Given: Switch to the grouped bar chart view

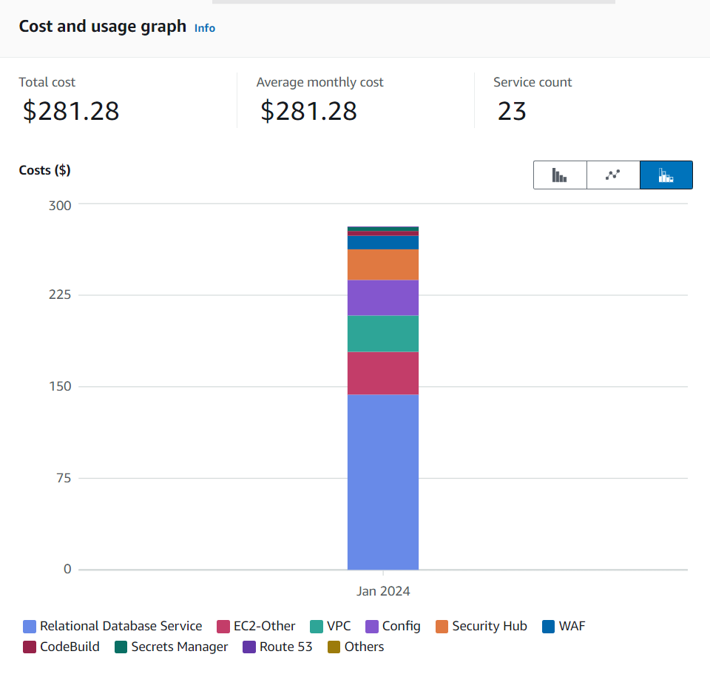Looking at the screenshot, I should pos(560,175).
